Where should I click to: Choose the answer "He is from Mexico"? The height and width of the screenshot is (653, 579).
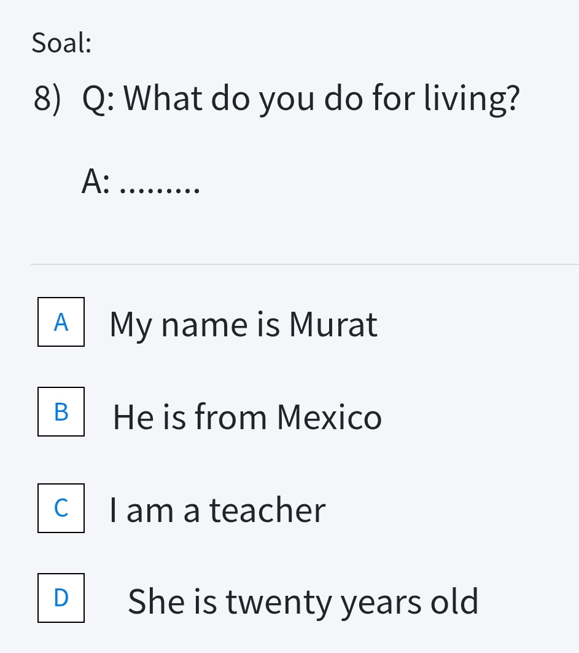pyautogui.click(x=247, y=417)
